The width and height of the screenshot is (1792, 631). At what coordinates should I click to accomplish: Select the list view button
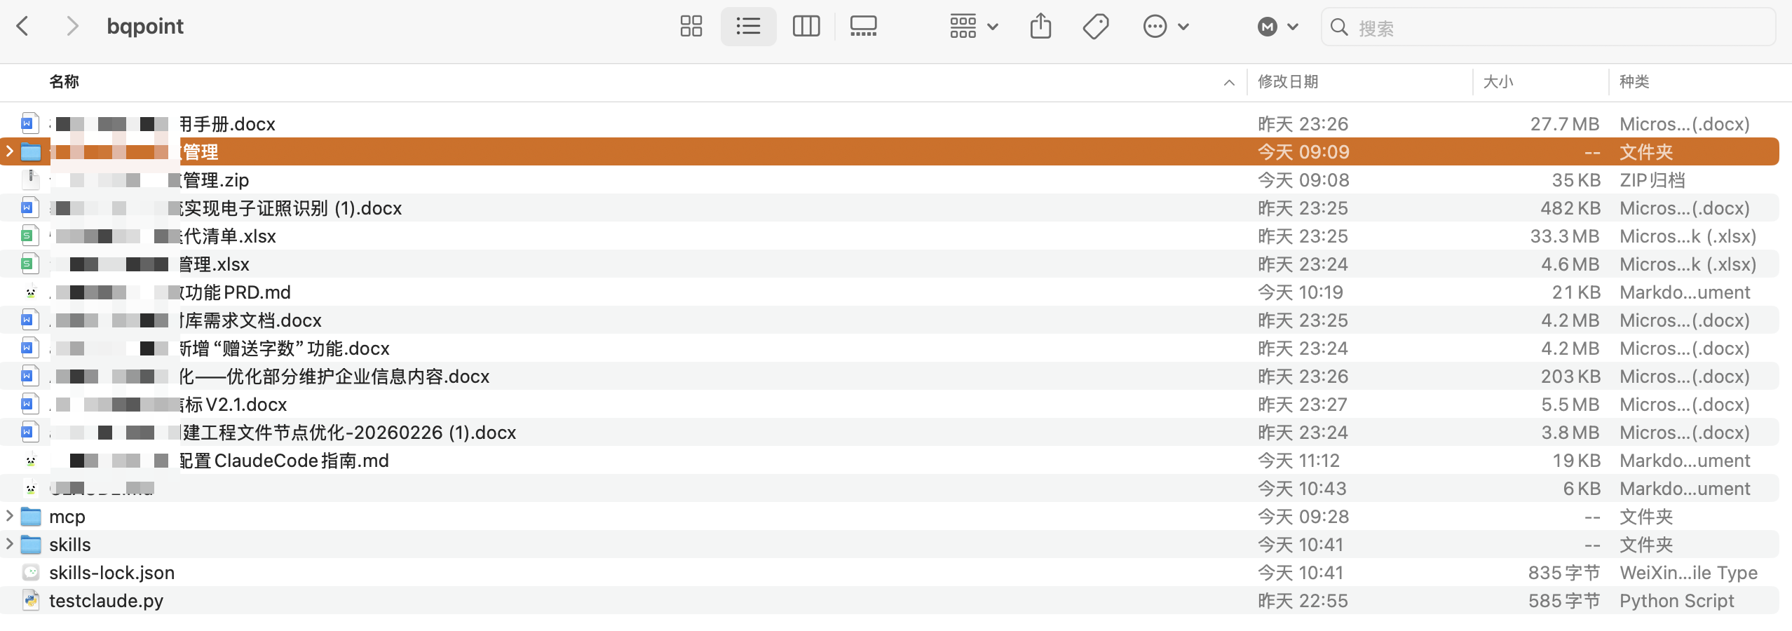tap(748, 27)
